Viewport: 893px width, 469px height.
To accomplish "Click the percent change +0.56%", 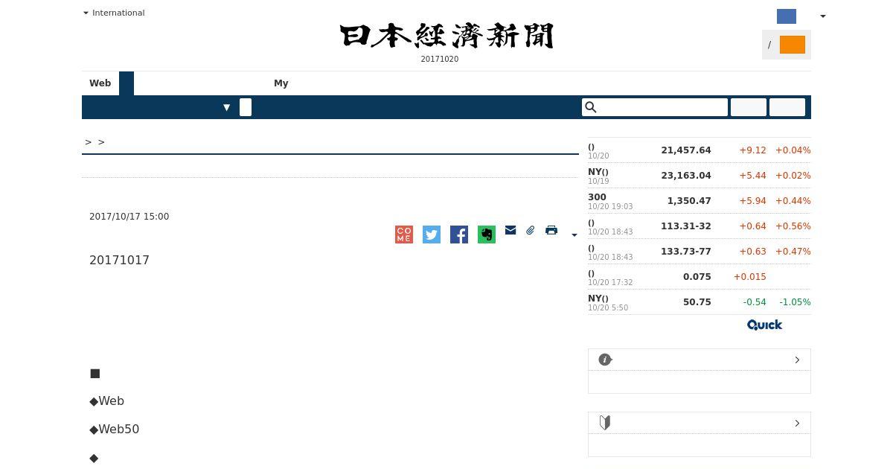I will (793, 226).
